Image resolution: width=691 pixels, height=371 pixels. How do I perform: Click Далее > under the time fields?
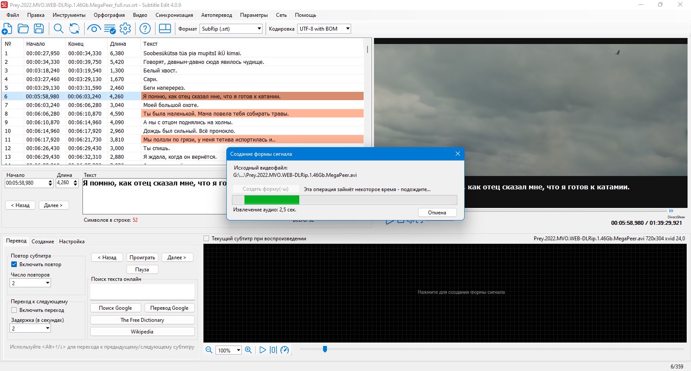[54, 205]
